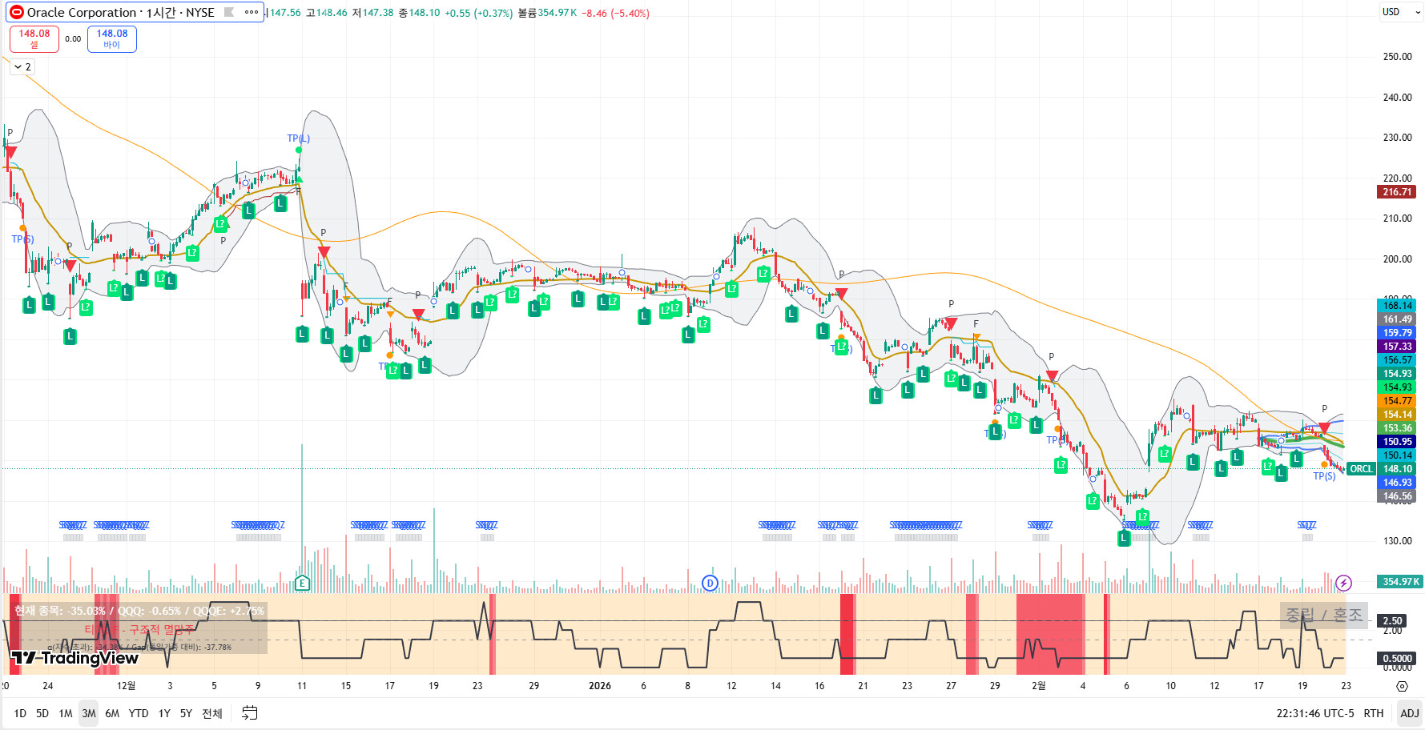
Task: Open the RTH session dropdown
Action: click(x=1374, y=713)
